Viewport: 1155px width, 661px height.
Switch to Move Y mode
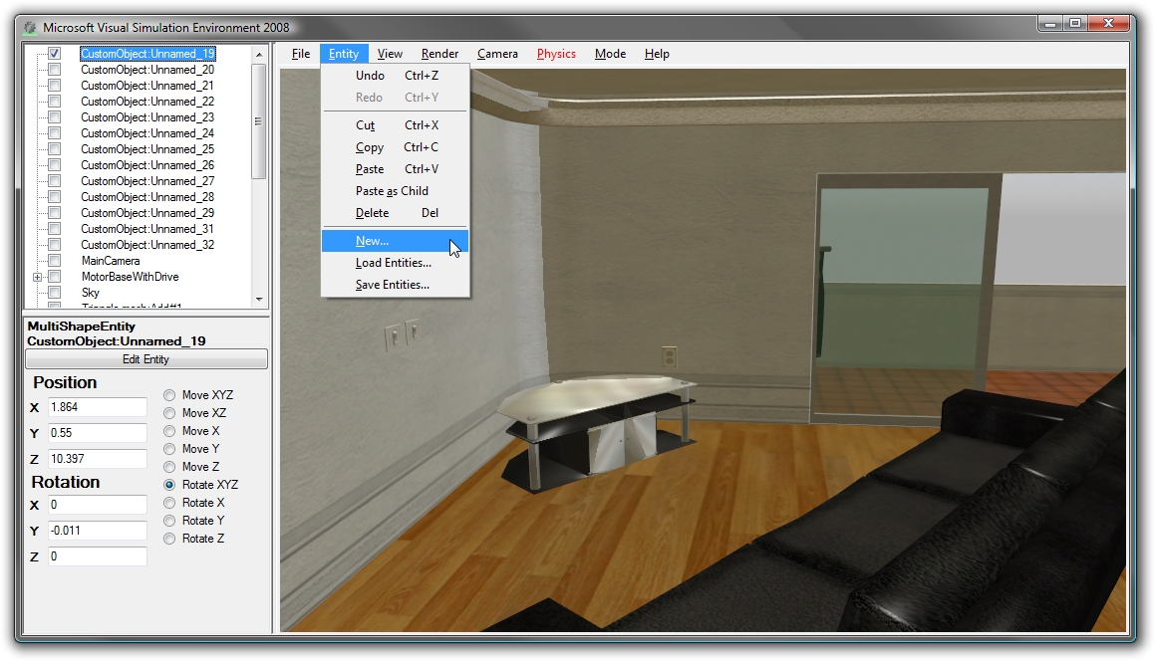pos(167,448)
